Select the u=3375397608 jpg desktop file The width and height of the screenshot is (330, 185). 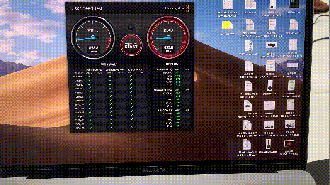pos(228,8)
